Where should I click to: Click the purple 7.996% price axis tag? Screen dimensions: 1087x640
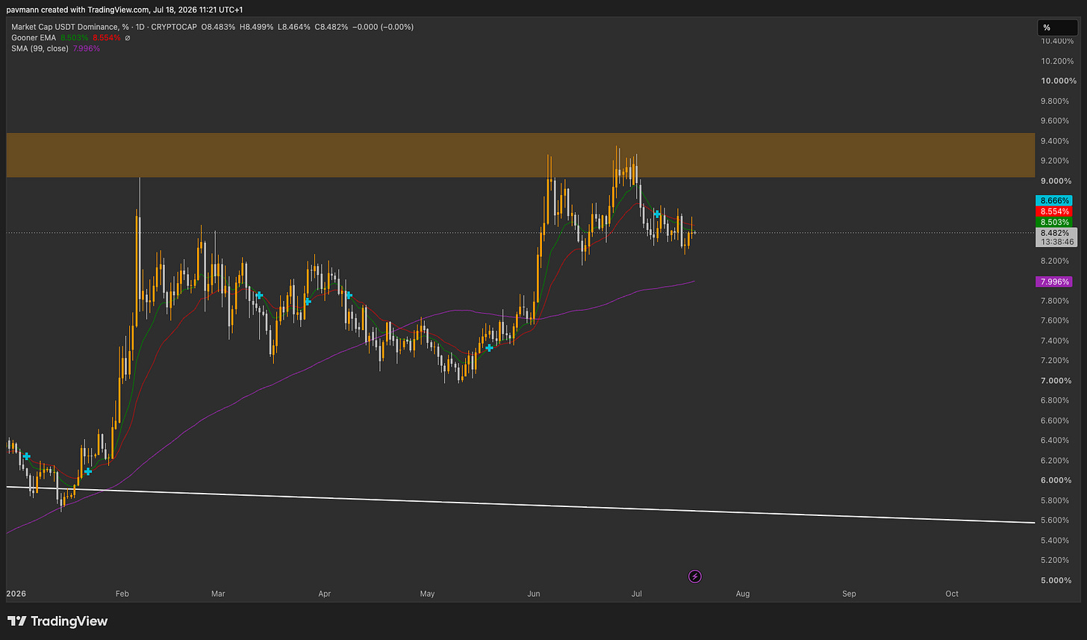(1054, 282)
